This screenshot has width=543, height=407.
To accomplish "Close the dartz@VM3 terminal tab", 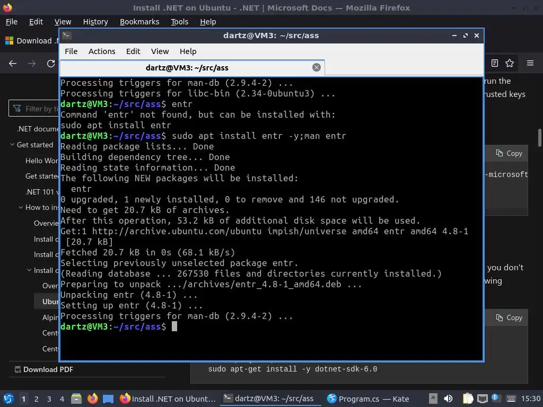I will 316,67.
